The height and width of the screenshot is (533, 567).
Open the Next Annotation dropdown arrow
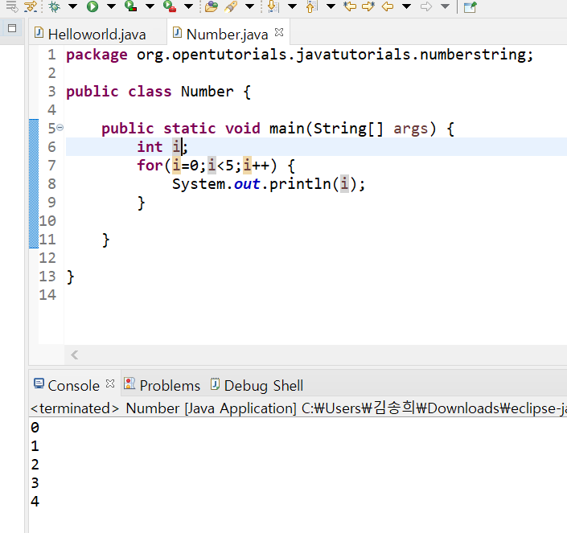click(x=292, y=6)
